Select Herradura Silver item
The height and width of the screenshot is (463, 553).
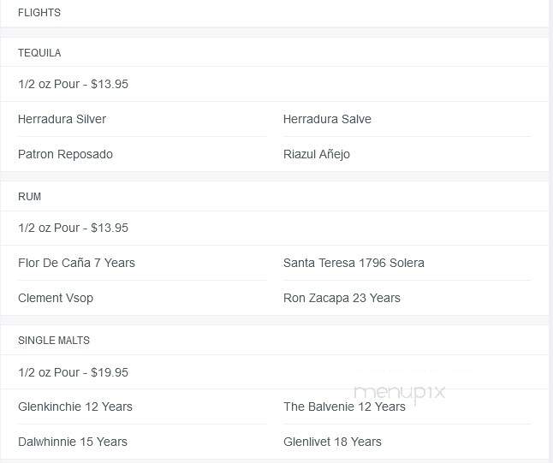click(62, 119)
